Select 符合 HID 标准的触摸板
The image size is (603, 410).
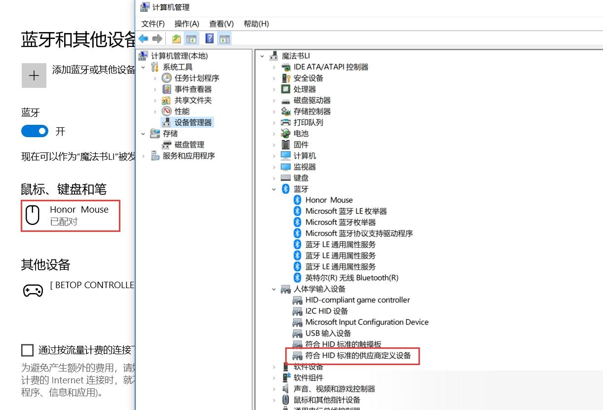[343, 344]
